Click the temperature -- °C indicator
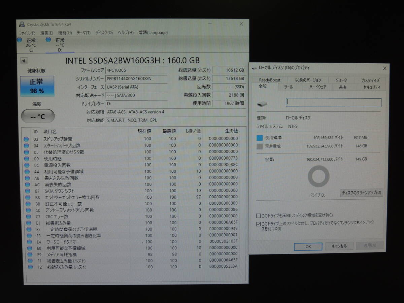Screen dimensions: 404x303 click(x=38, y=116)
